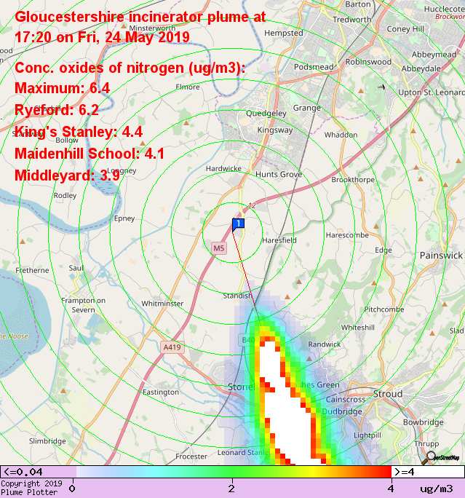Click the Cainscross place label

(x=346, y=400)
